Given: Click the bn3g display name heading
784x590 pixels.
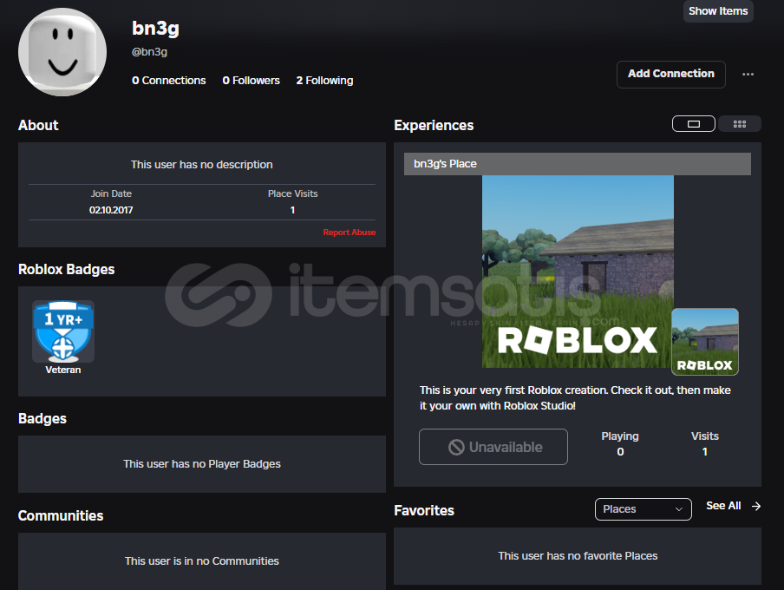Looking at the screenshot, I should [155, 28].
